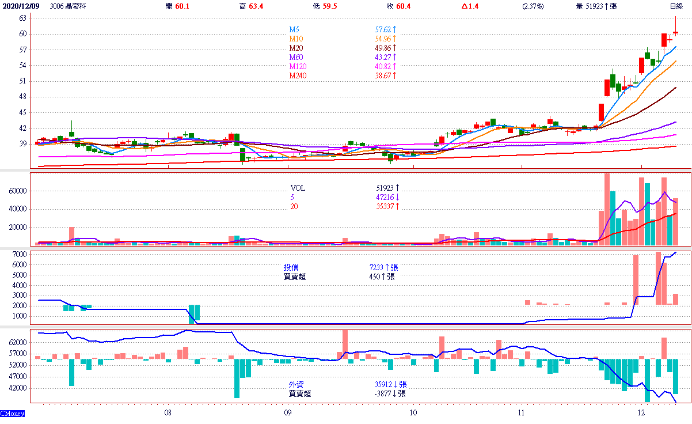Image resolution: width=692 pixels, height=424 pixels.
Task: Click the M240 moving average label
Action: click(x=298, y=75)
